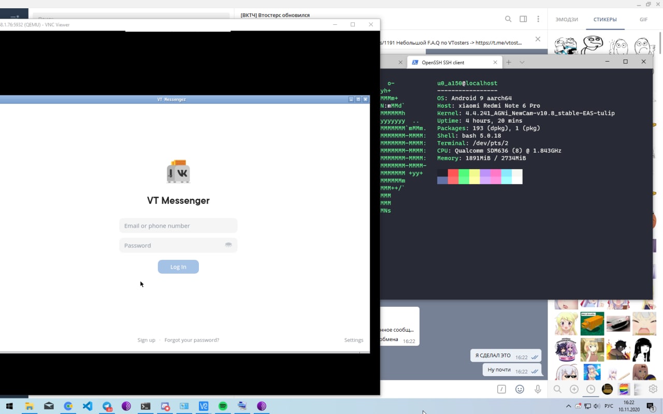Open Discord tray icon
The height and width of the screenshot is (414, 663).
coord(578,406)
